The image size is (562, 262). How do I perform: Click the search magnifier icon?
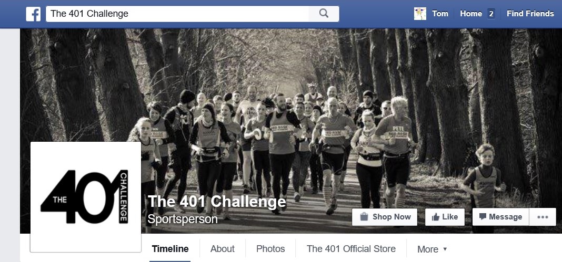[x=324, y=14]
